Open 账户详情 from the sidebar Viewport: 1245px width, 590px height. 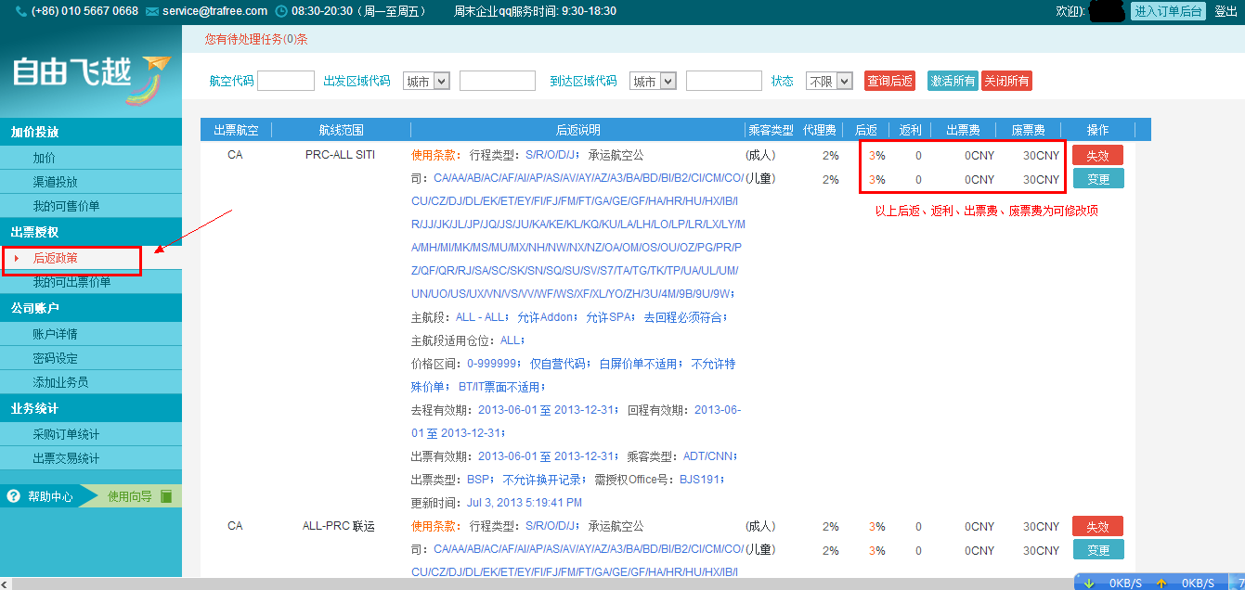(56, 334)
